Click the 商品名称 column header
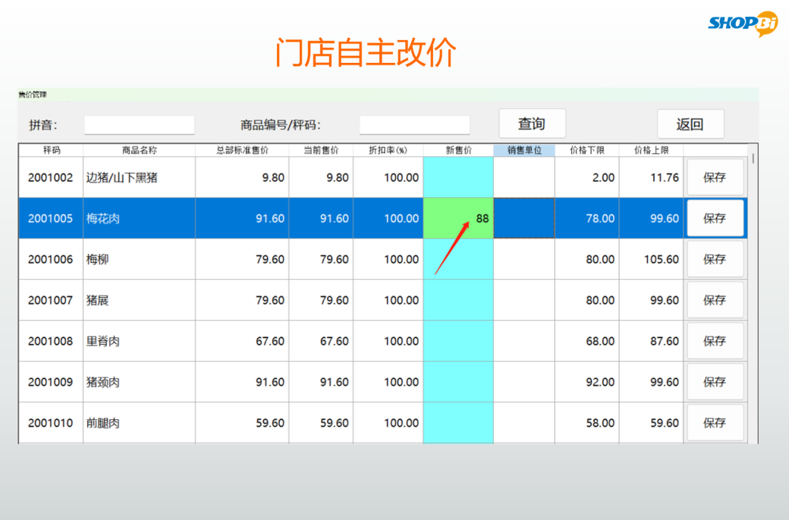This screenshot has width=789, height=520. pos(139,150)
